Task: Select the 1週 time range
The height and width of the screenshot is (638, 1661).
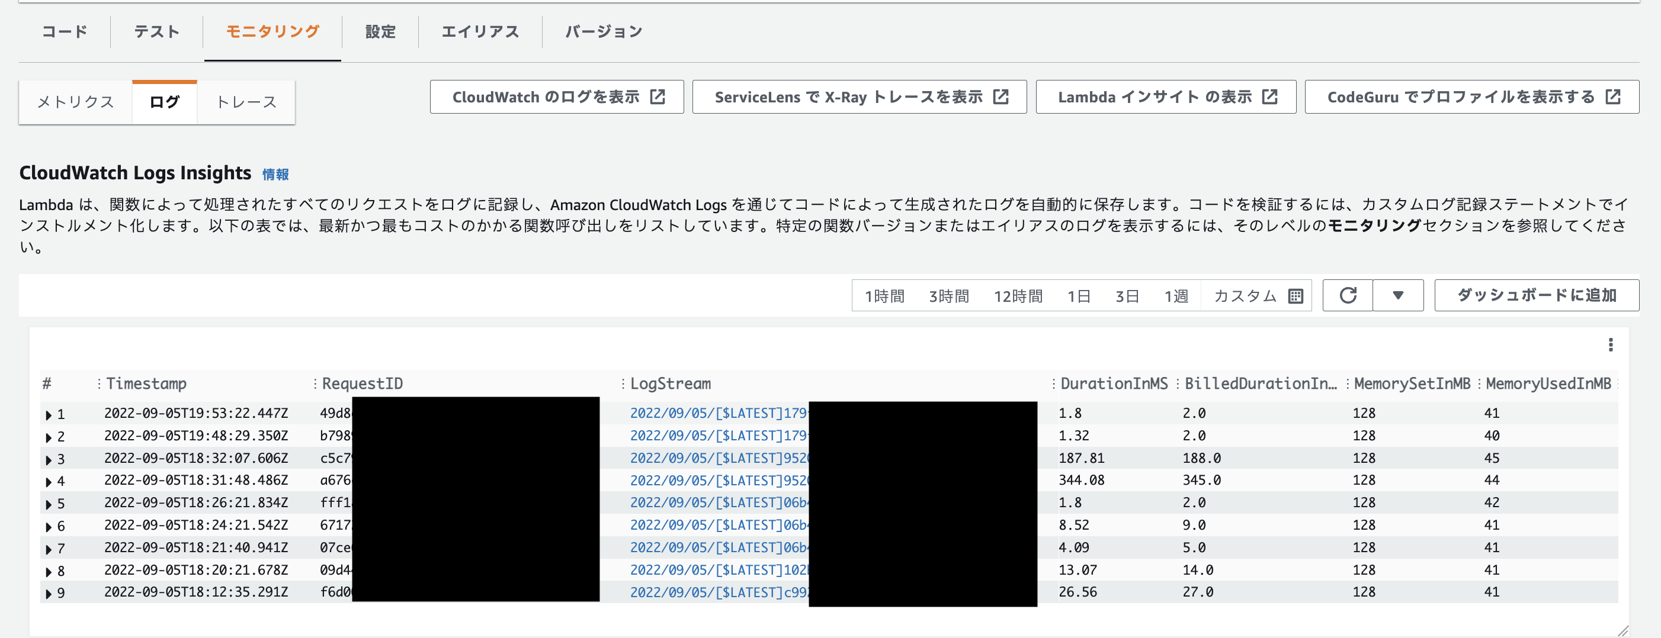Action: tap(1176, 296)
